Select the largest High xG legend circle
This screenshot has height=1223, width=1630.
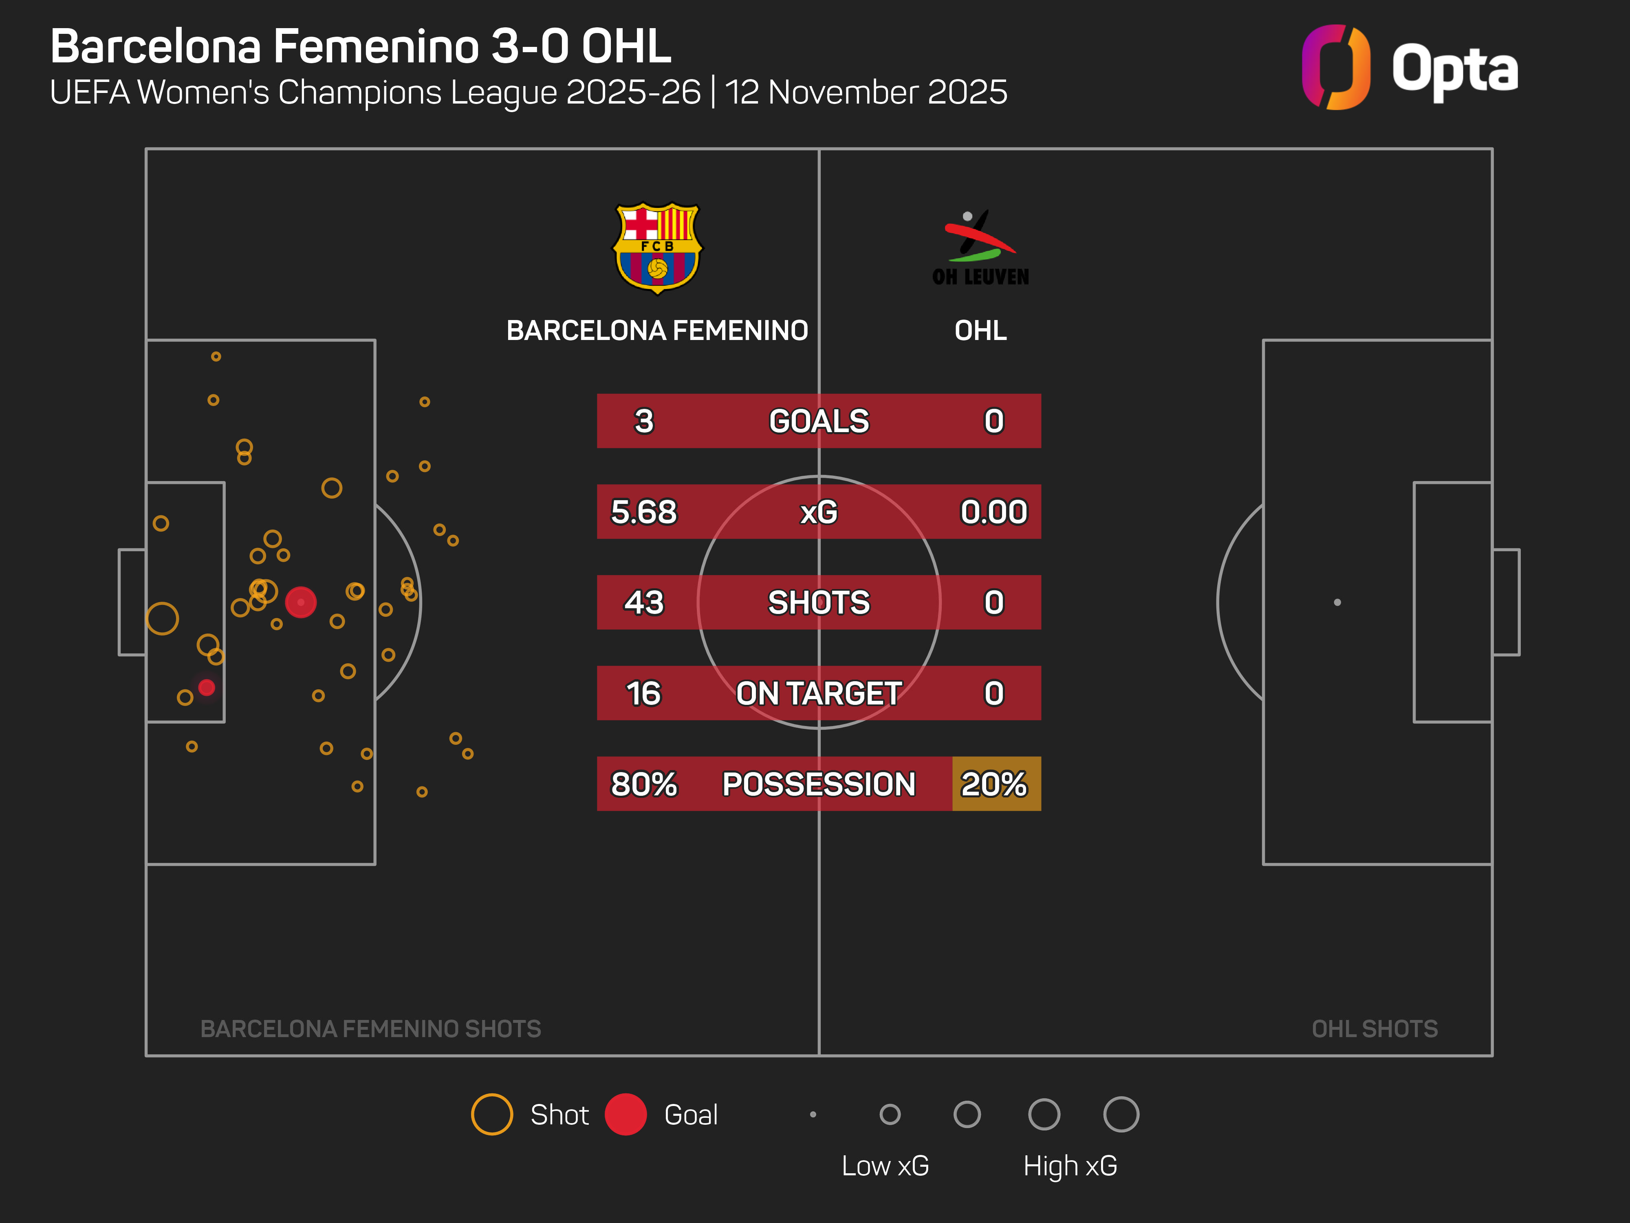click(x=1121, y=1114)
